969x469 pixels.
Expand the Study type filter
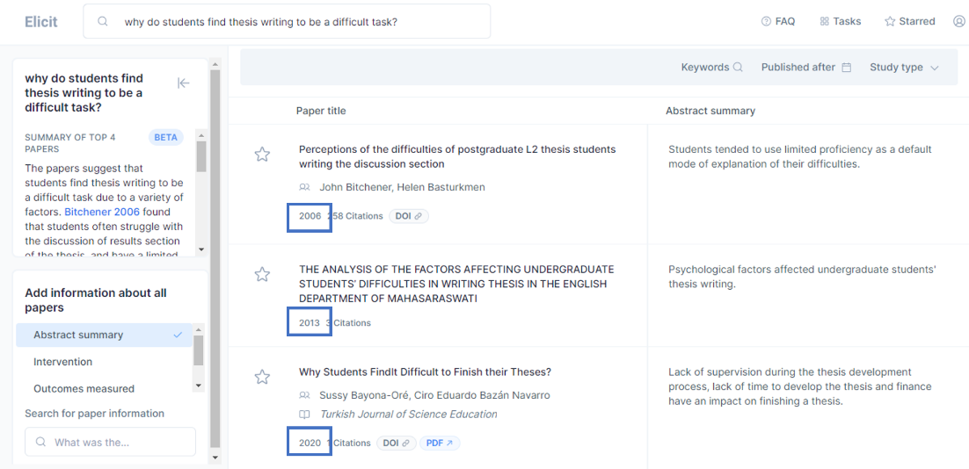tap(904, 68)
